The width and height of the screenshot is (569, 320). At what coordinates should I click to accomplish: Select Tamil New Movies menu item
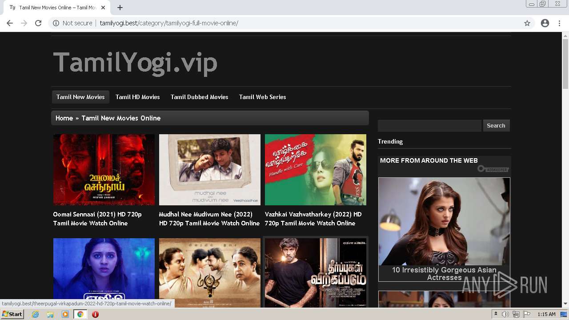click(x=80, y=97)
